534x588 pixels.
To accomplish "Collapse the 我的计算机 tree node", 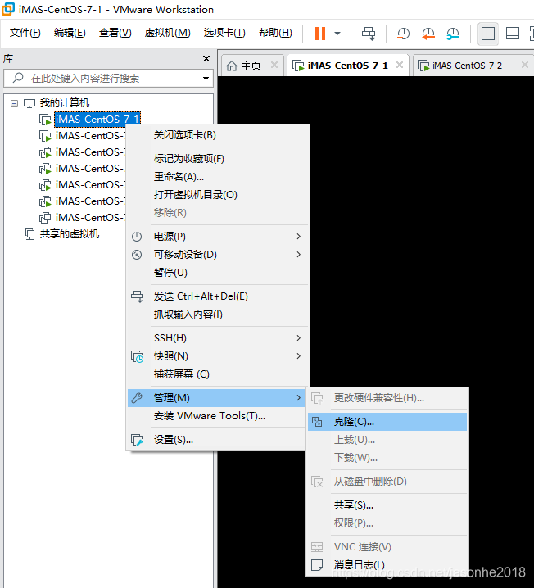I will pyautogui.click(x=14, y=103).
